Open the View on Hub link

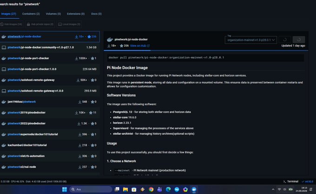click(x=140, y=46)
